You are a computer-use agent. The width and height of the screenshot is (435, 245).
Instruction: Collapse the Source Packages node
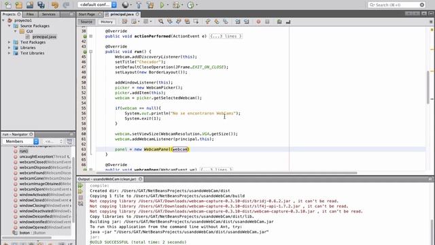pos(10,26)
